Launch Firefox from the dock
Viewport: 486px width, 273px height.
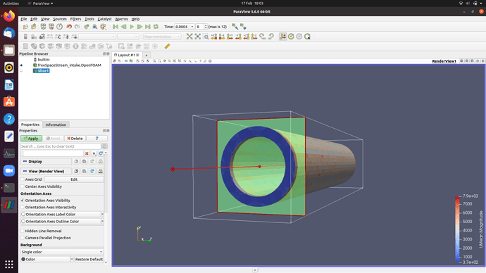coord(9,15)
